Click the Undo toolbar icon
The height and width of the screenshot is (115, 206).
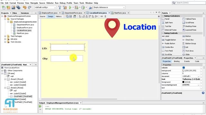(24, 7)
